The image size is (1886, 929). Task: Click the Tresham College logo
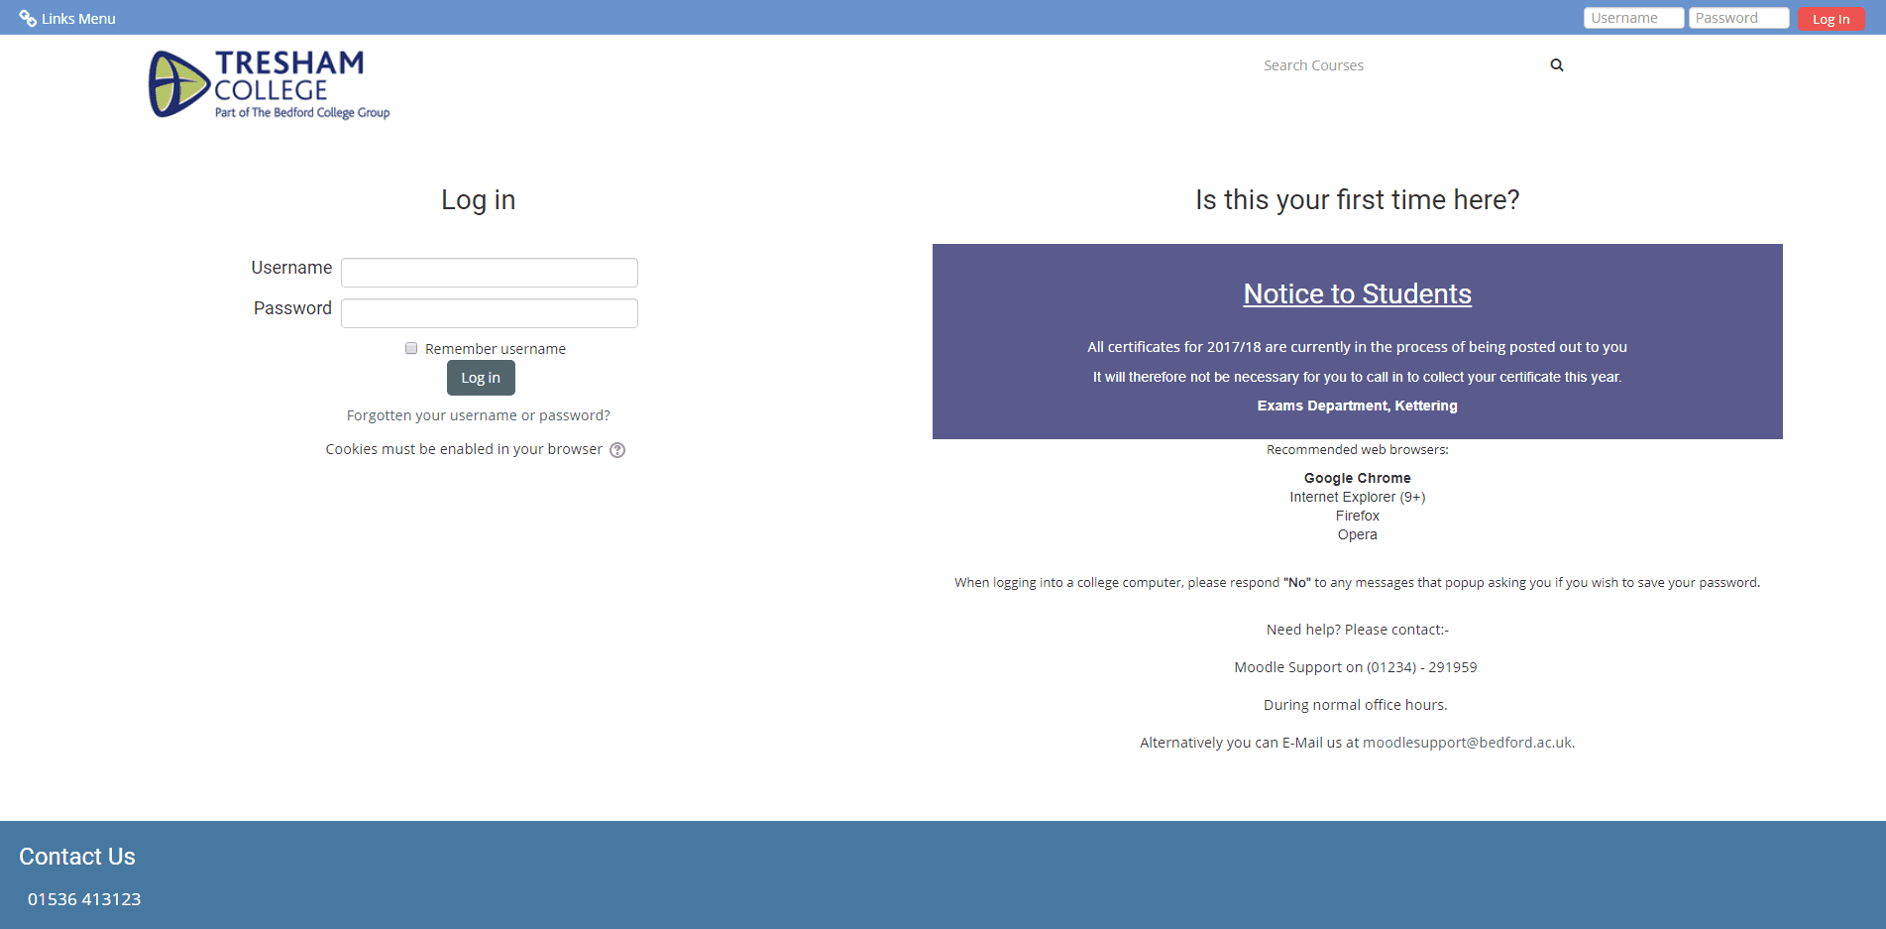(x=270, y=85)
